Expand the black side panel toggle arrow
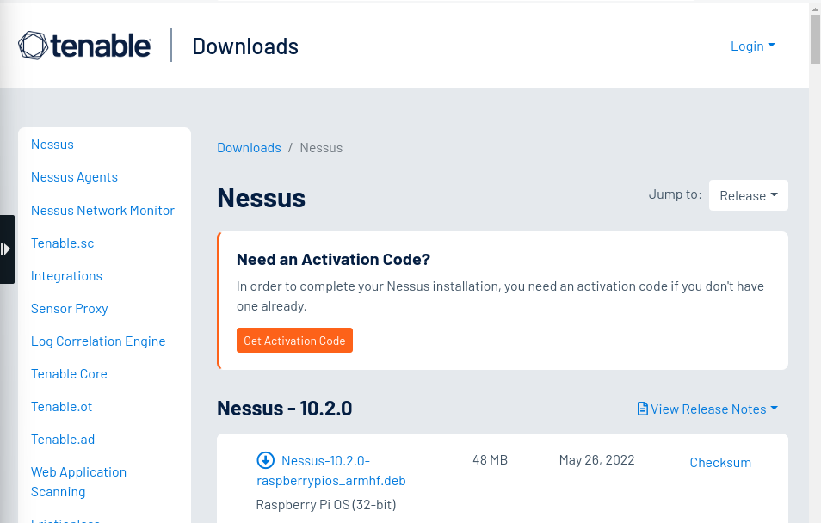Image resolution: width=821 pixels, height=523 pixels. (6, 249)
